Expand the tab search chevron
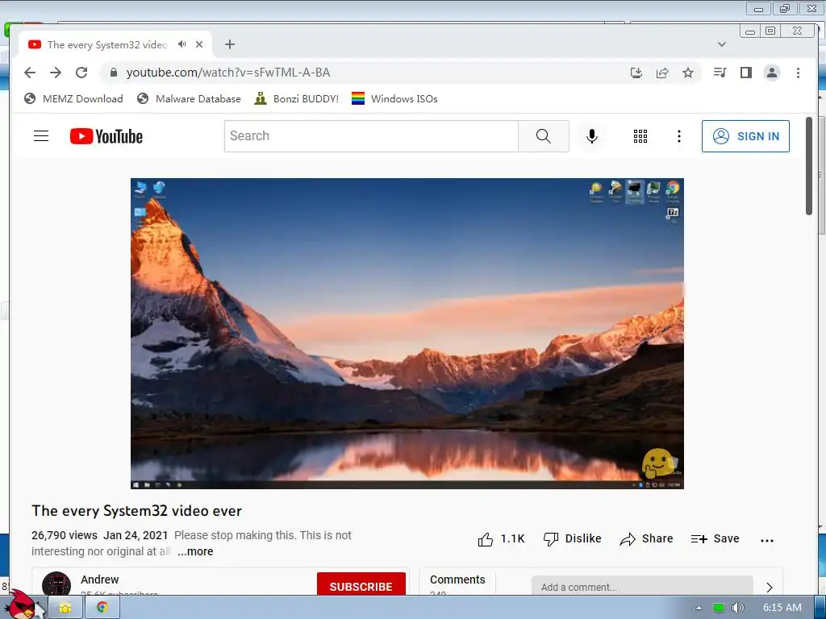 (x=722, y=44)
